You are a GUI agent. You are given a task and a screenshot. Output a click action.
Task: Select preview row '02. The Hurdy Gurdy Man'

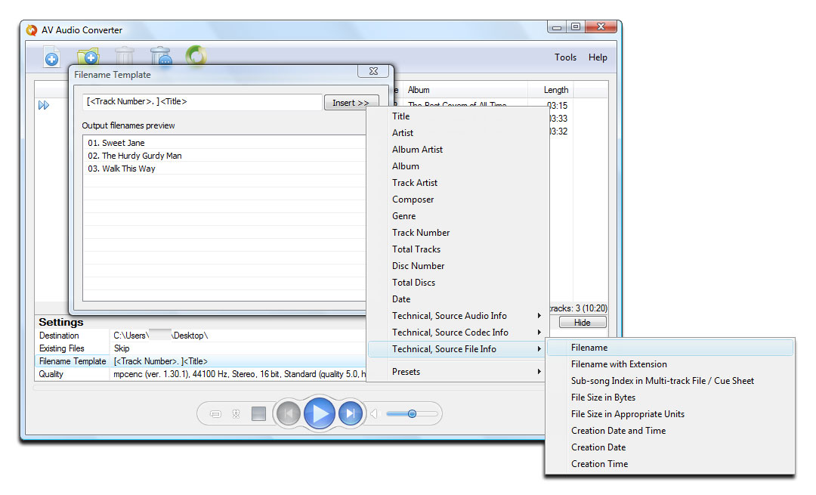tap(224, 156)
